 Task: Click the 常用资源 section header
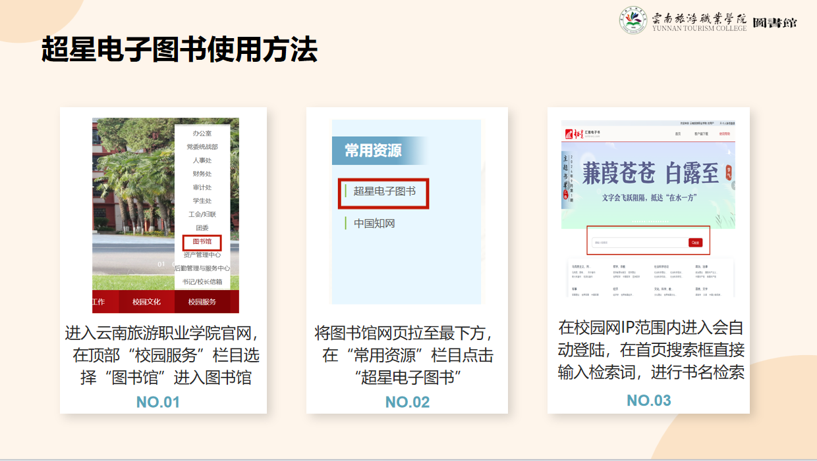coord(373,151)
